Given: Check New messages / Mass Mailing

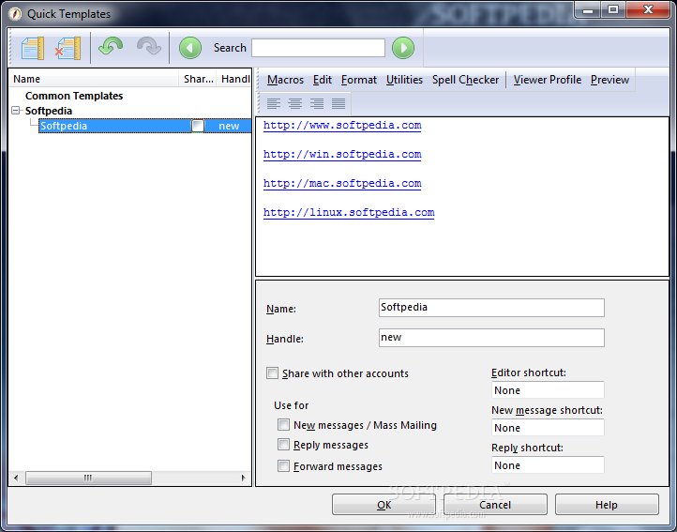Looking at the screenshot, I should click(284, 425).
